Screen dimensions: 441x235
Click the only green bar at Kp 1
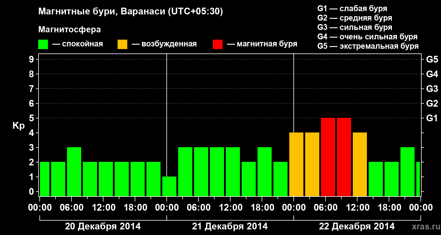[x=169, y=186]
